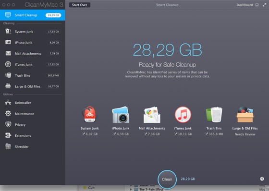
Task: Click the 17,15 GB iTunes Junk size badge
Action: pos(53,64)
